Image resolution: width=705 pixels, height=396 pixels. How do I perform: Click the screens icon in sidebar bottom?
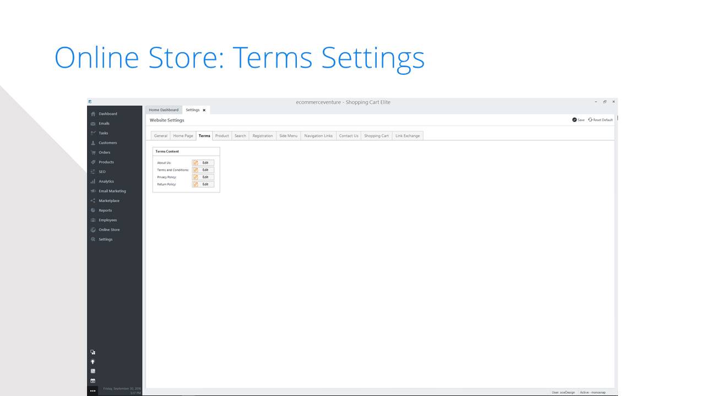(x=93, y=352)
